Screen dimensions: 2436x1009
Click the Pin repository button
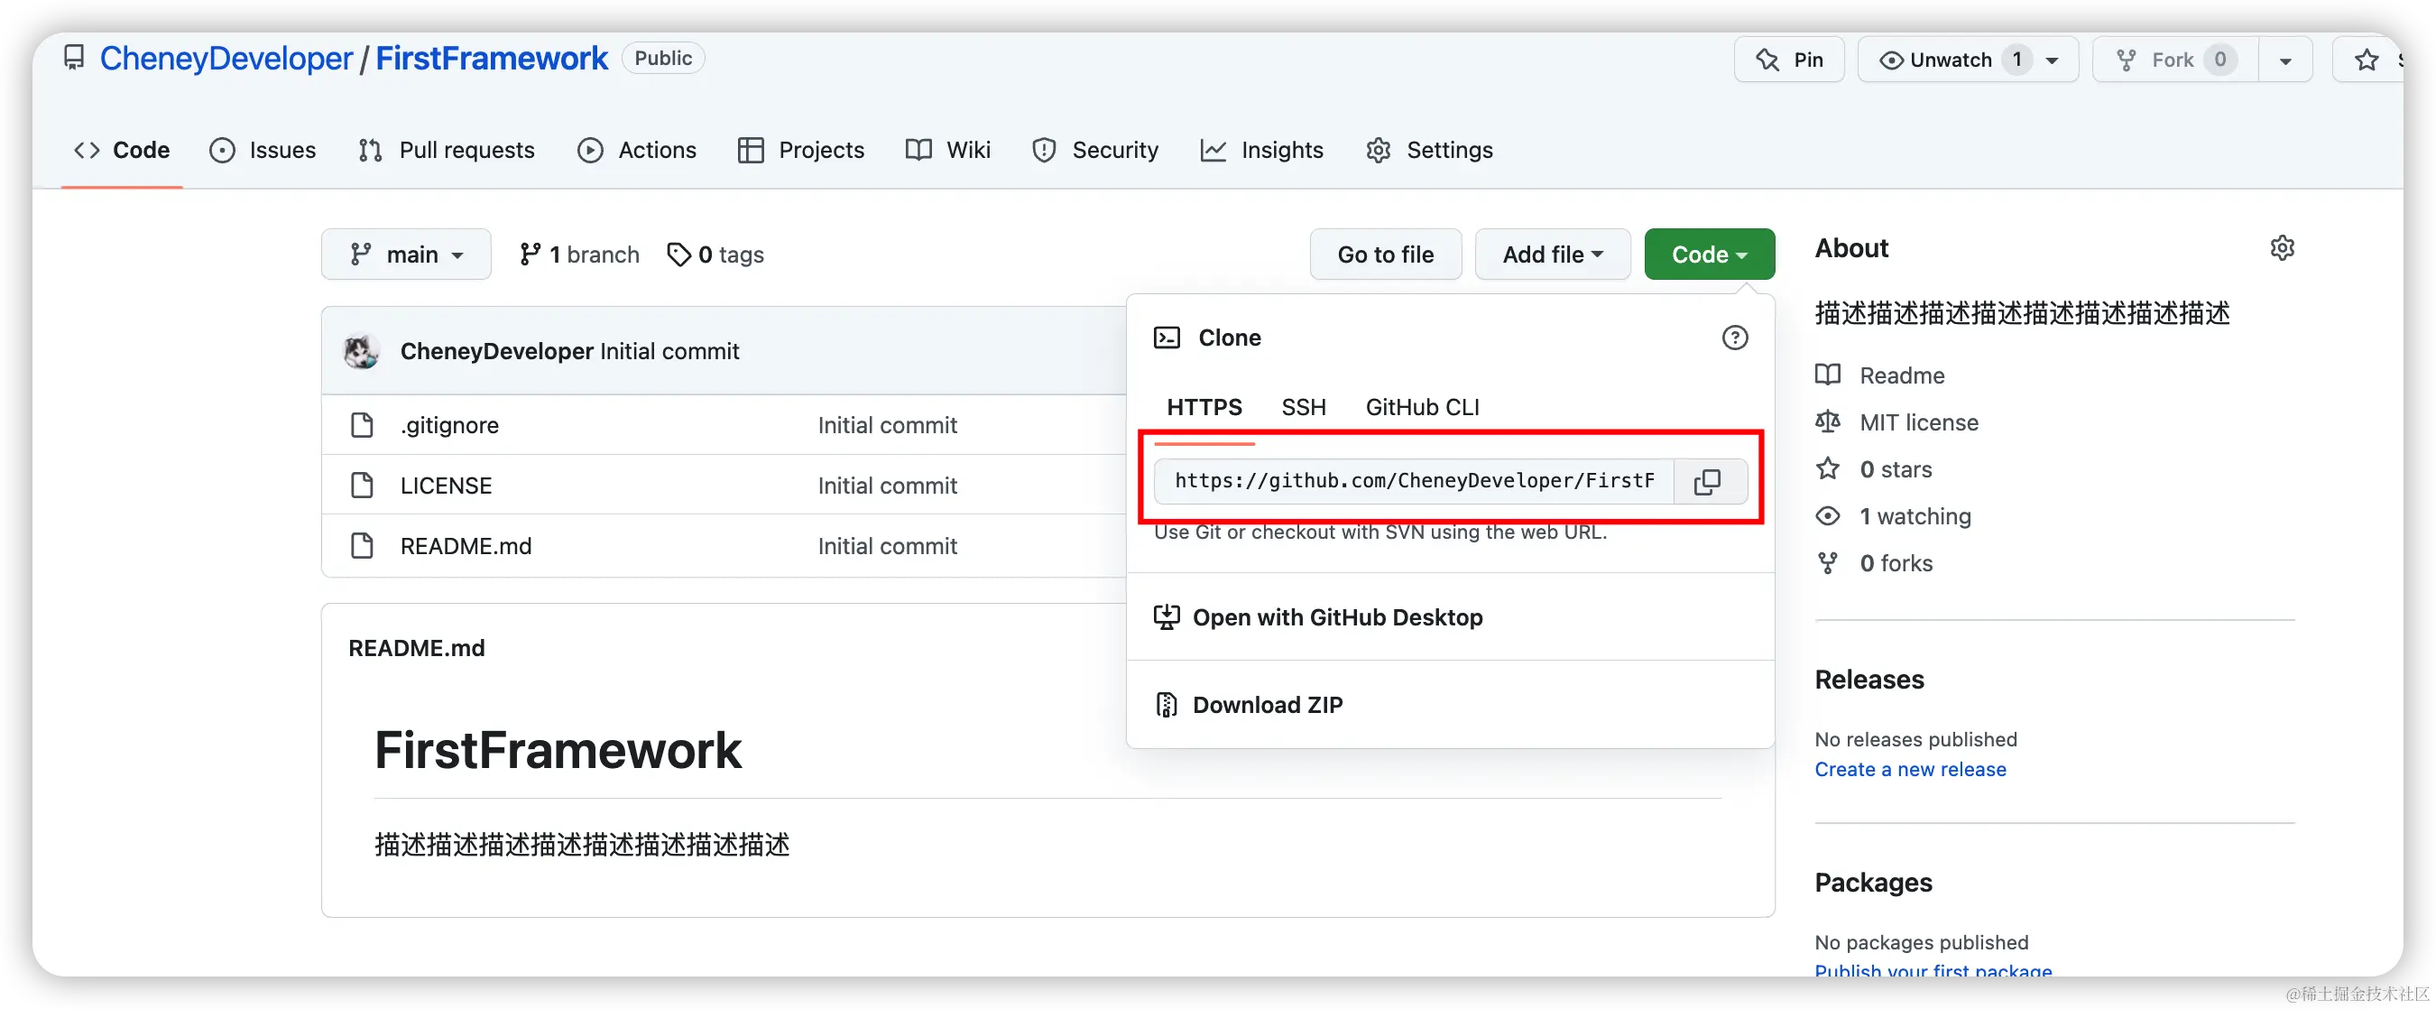point(1789,60)
